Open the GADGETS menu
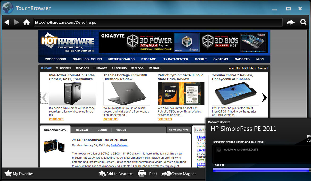The height and width of the screenshot is (181, 311). [242, 59]
